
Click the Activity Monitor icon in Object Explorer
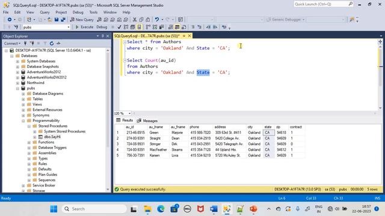pyautogui.click(x=58, y=43)
